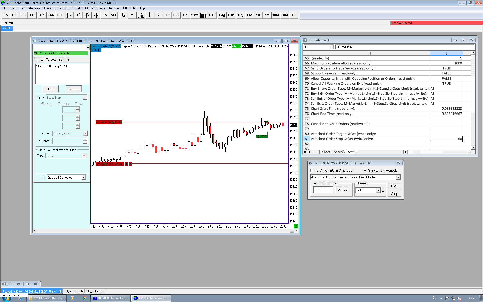Click the tool values window grid icon

pos(203,15)
